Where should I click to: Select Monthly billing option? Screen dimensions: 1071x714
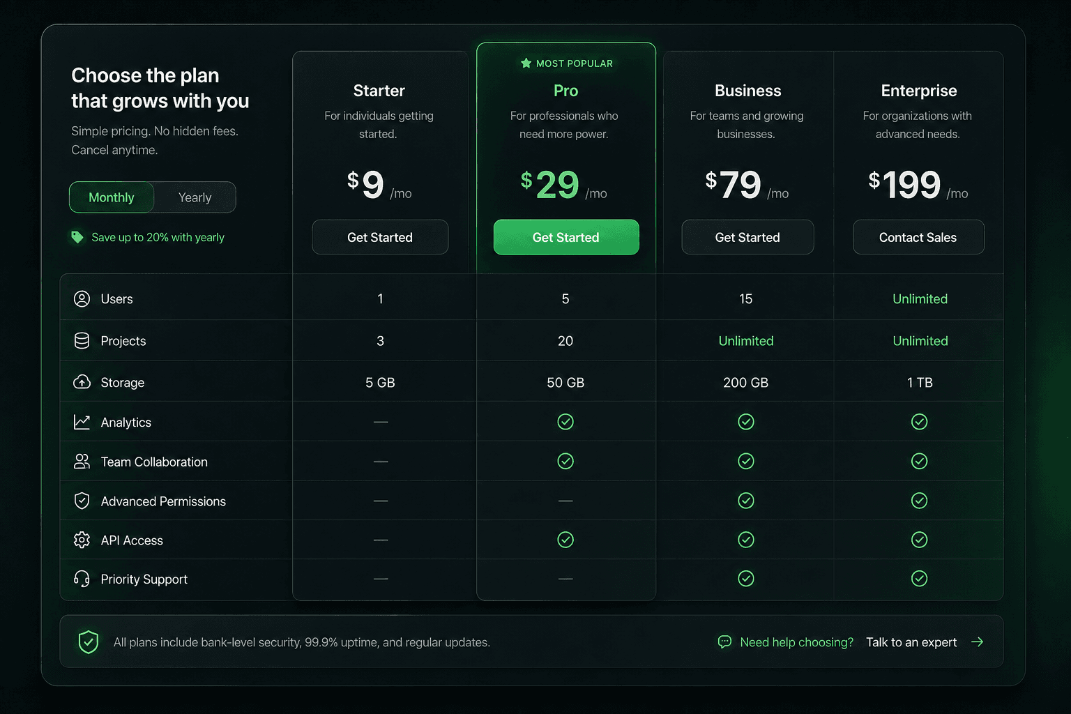112,197
